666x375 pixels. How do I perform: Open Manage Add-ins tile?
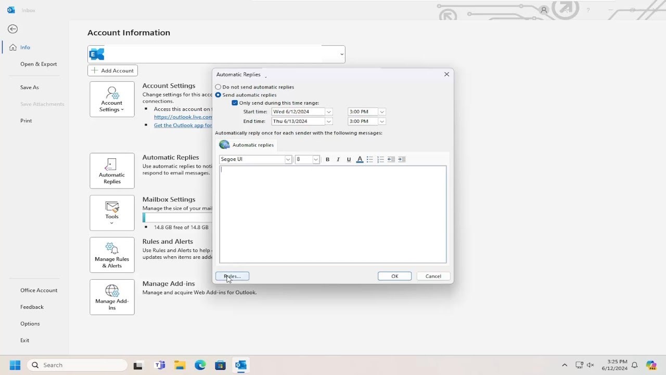(112, 297)
